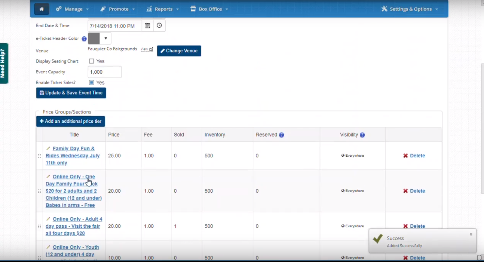The width and height of the screenshot is (484, 262).
Task: Click the Event Capacity input field
Action: click(x=105, y=72)
